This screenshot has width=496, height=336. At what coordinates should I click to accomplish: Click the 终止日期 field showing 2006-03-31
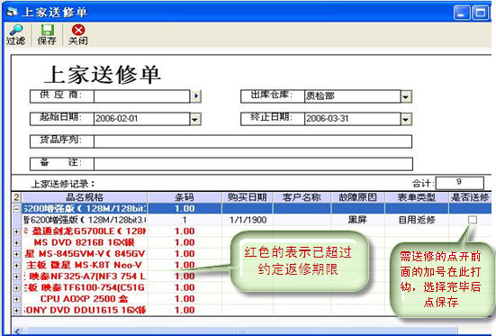click(353, 119)
